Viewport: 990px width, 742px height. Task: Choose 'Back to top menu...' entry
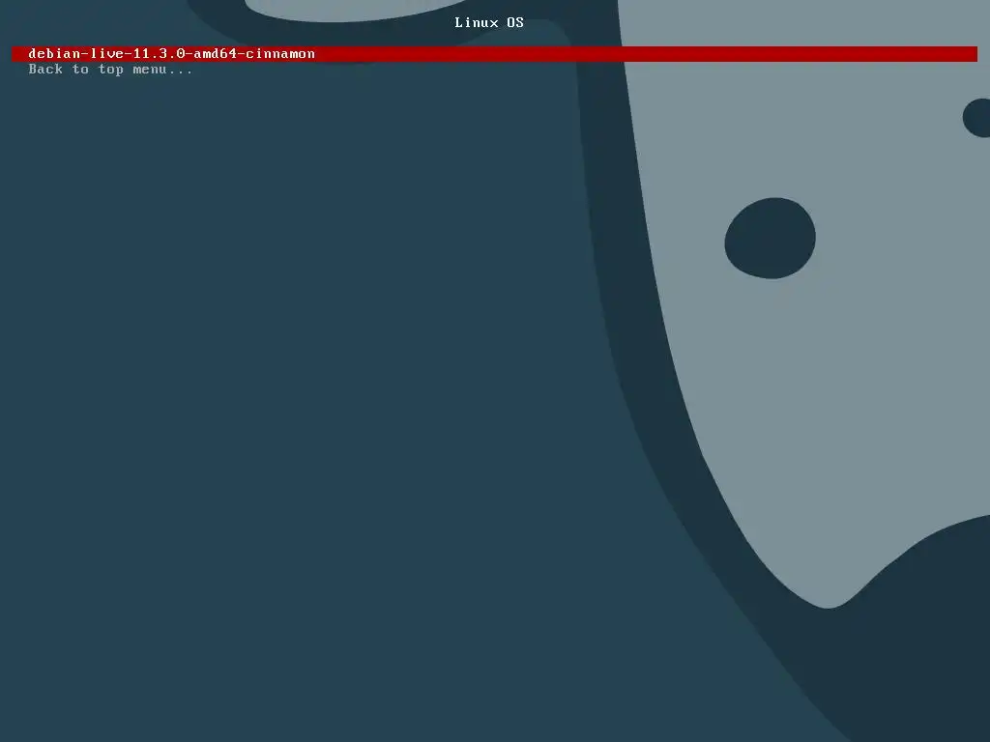(x=110, y=70)
